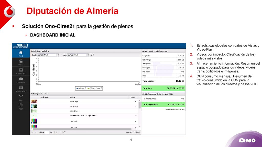The width and height of the screenshot is (262, 147).
Task: Select the 8b7oT.mp4 video thumbnail
Action: (x=34, y=101)
